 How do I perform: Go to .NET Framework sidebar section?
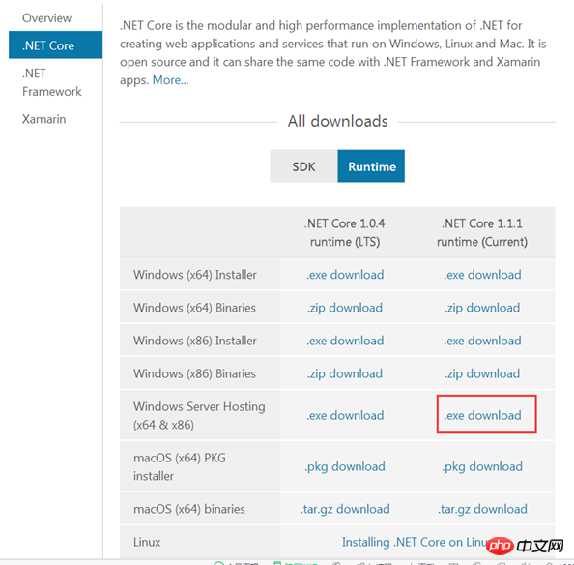[51, 82]
